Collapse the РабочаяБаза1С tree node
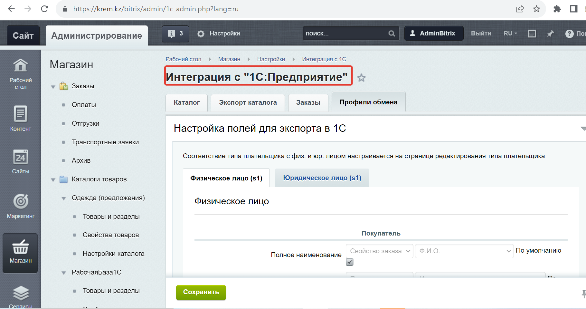The height and width of the screenshot is (309, 586). 64,273
